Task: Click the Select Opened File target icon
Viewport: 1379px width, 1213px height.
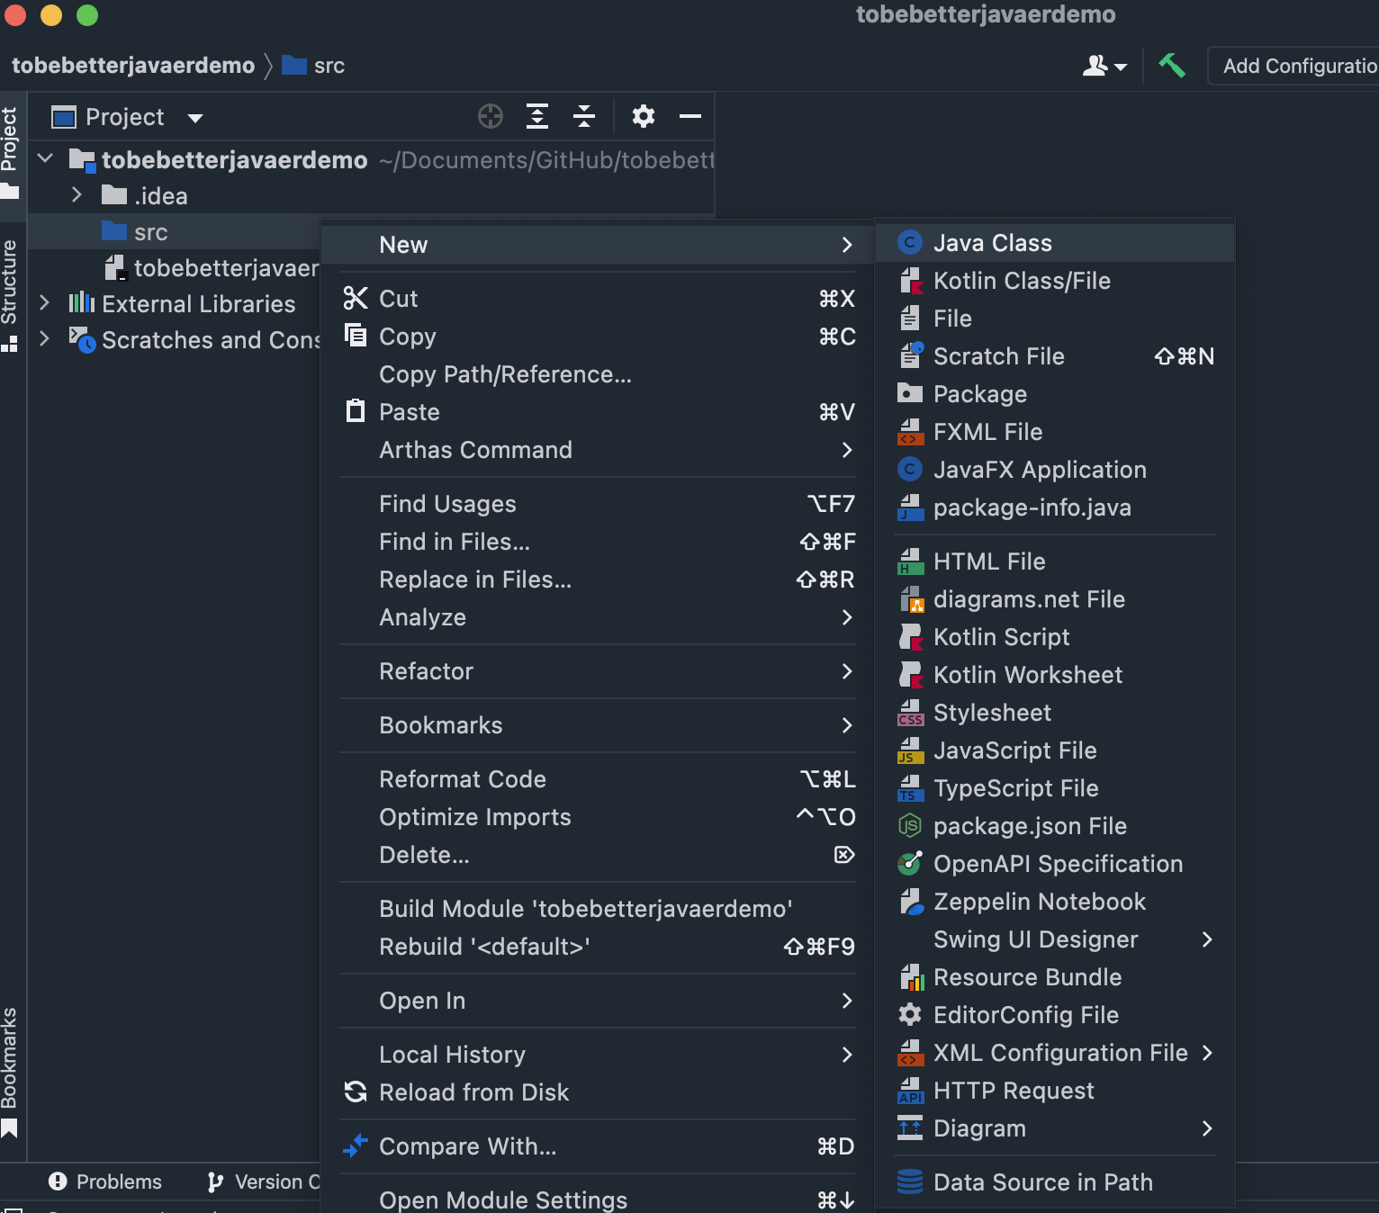Action: (x=491, y=117)
